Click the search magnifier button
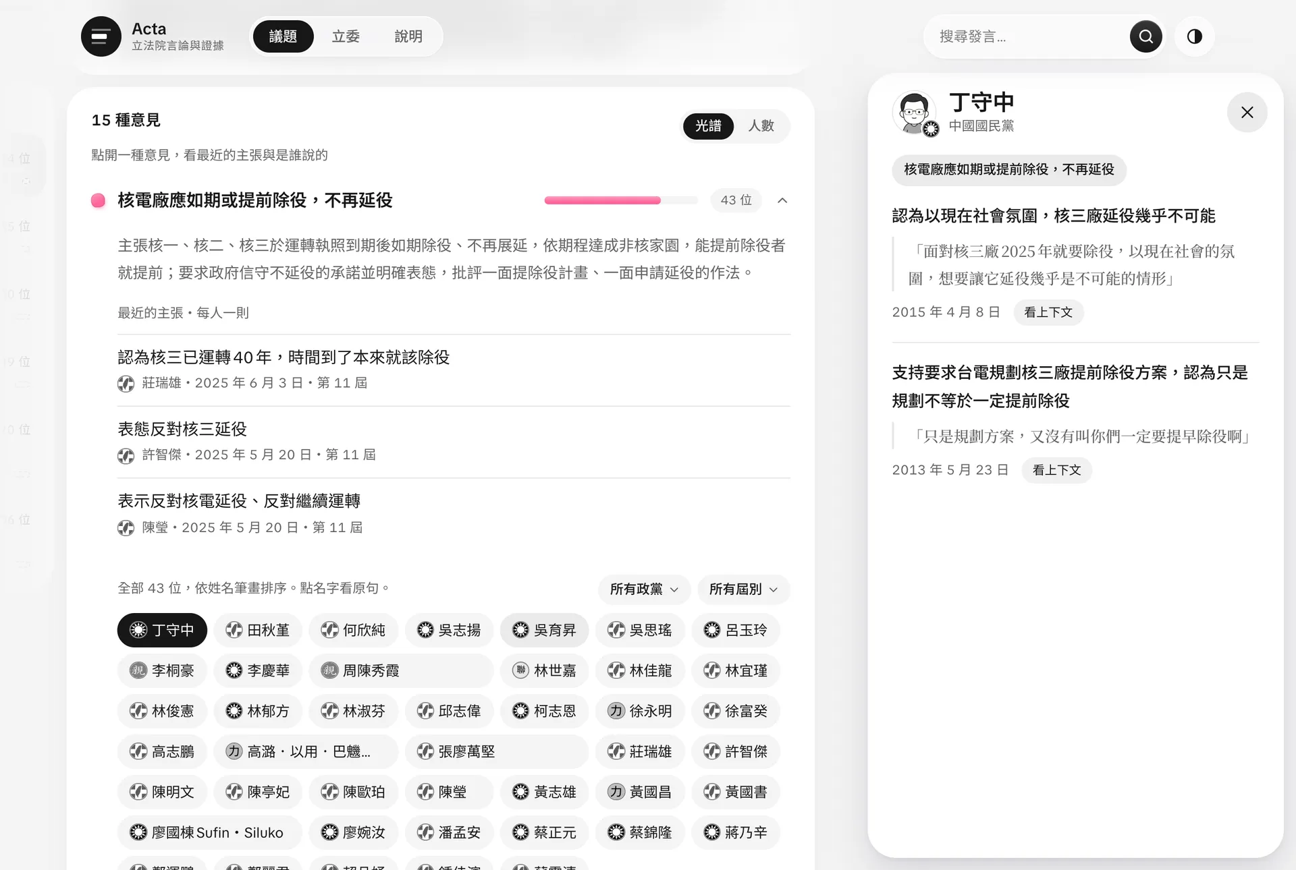Image resolution: width=1296 pixels, height=870 pixels. click(1145, 36)
